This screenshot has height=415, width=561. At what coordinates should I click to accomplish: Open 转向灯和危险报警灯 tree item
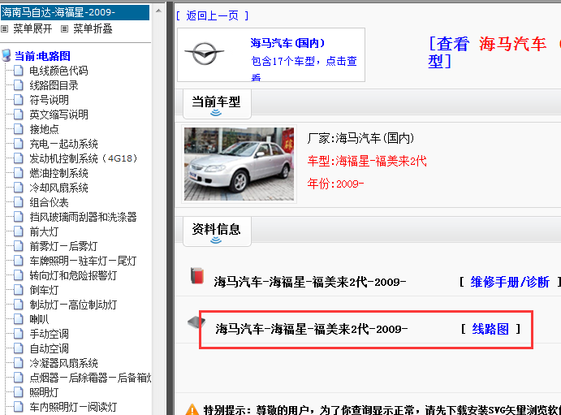pyautogui.click(x=73, y=275)
